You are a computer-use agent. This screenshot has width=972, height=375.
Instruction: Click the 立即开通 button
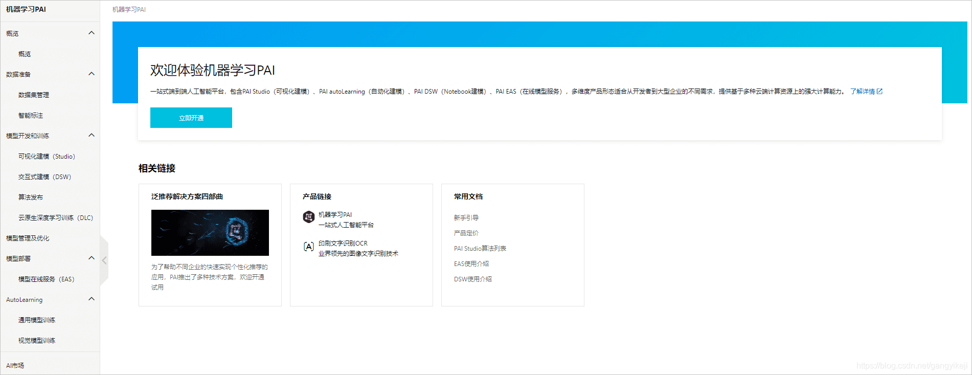click(x=191, y=118)
